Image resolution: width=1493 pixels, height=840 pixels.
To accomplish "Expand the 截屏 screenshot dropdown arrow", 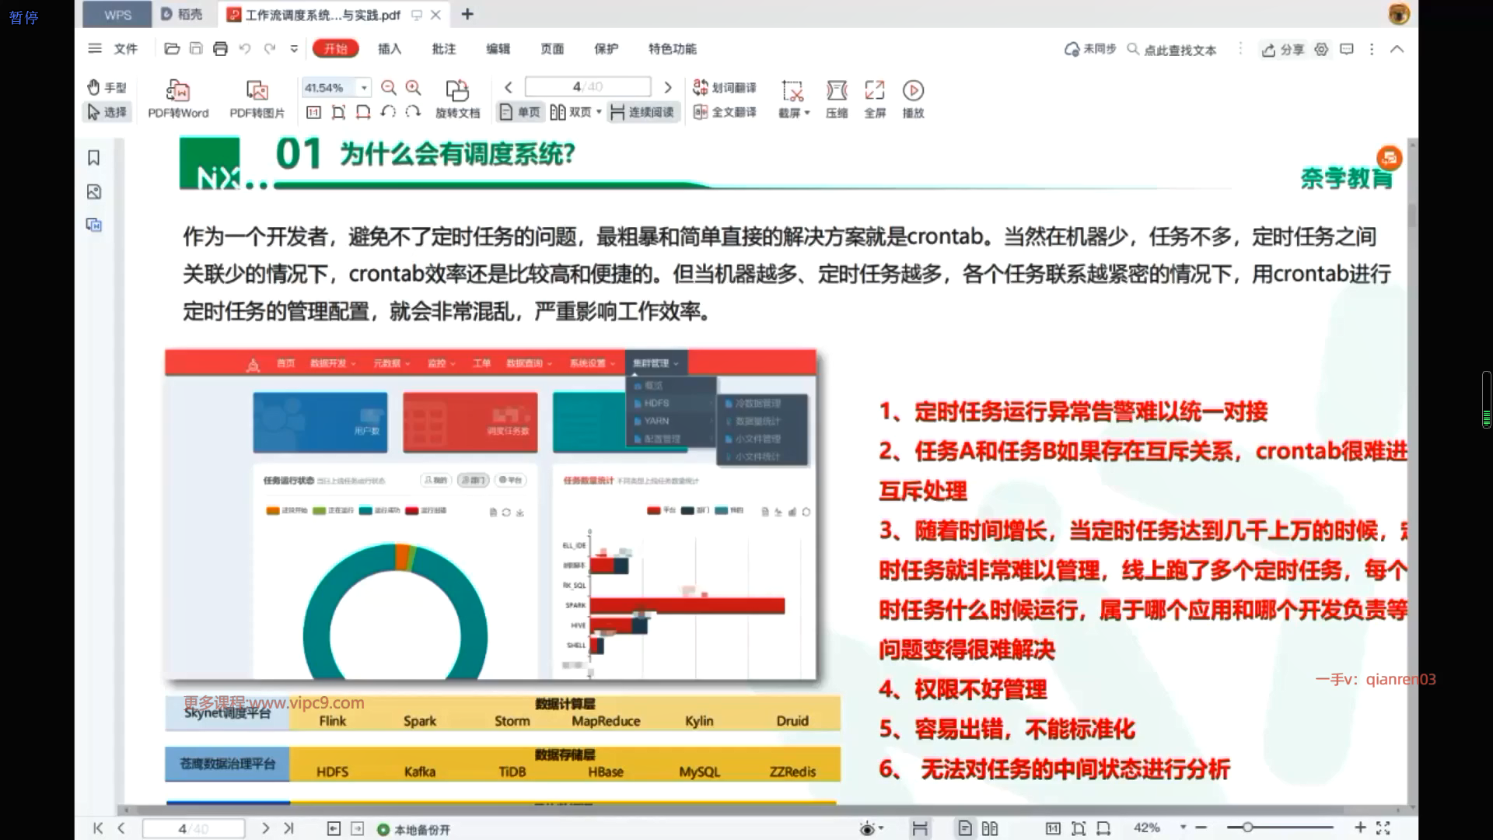I will point(807,114).
